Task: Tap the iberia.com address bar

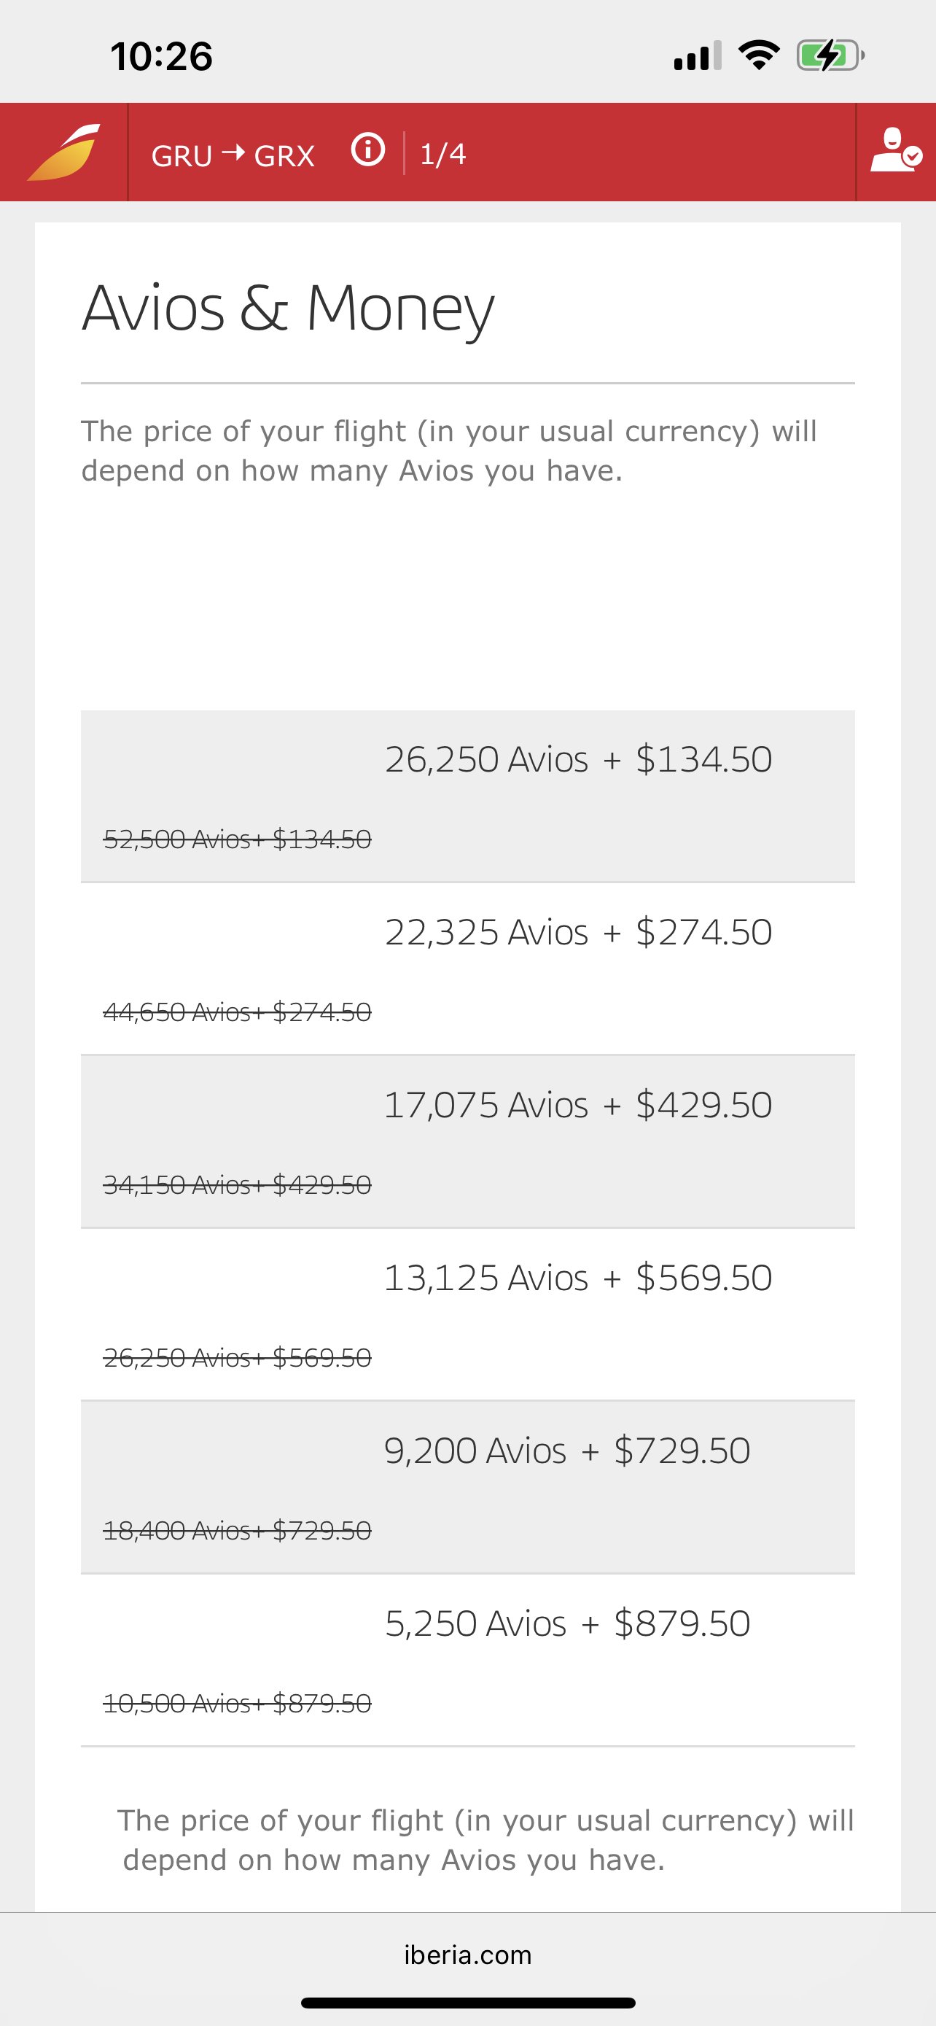Action: click(467, 1955)
